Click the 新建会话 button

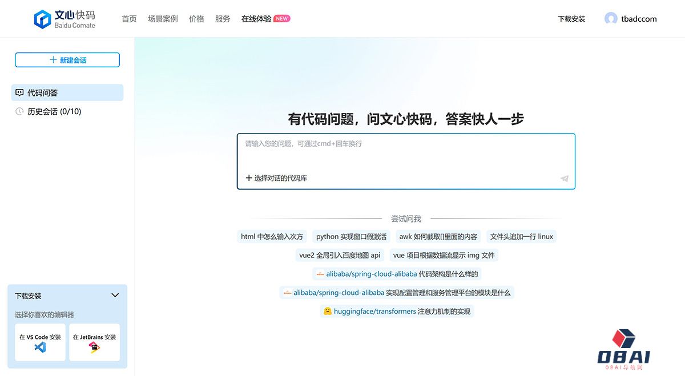click(x=67, y=59)
